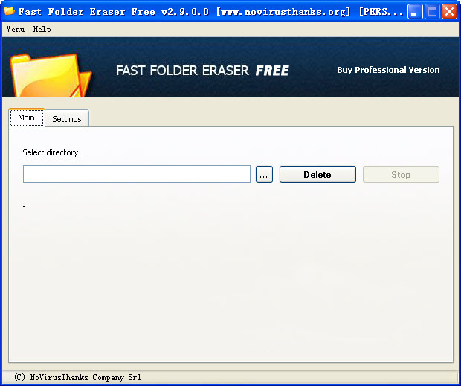Open the Menu menu
The image size is (461, 386).
15,29
